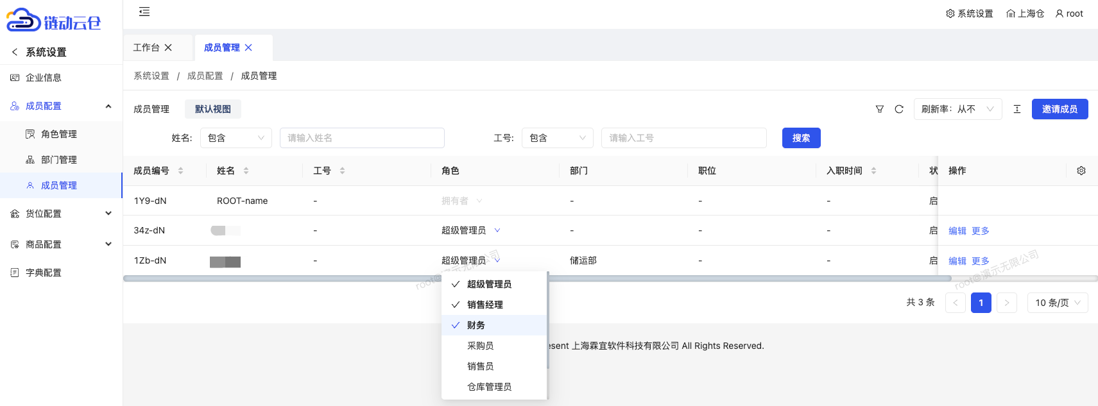
Task: Click the refresh table icon
Action: click(x=899, y=109)
